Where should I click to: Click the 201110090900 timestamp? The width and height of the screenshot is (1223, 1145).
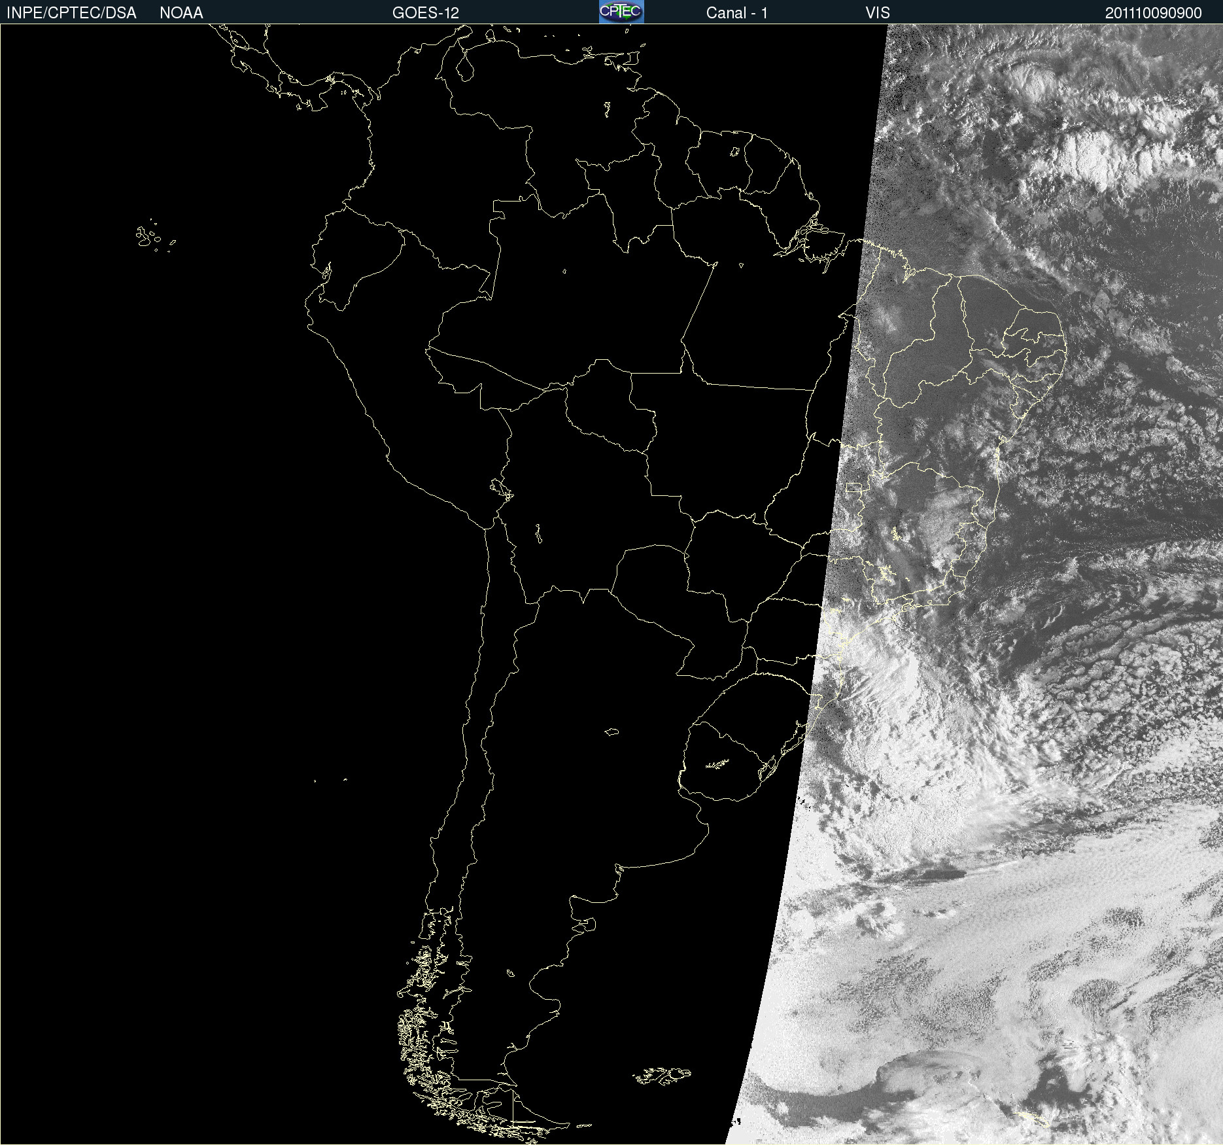[x=1154, y=13]
